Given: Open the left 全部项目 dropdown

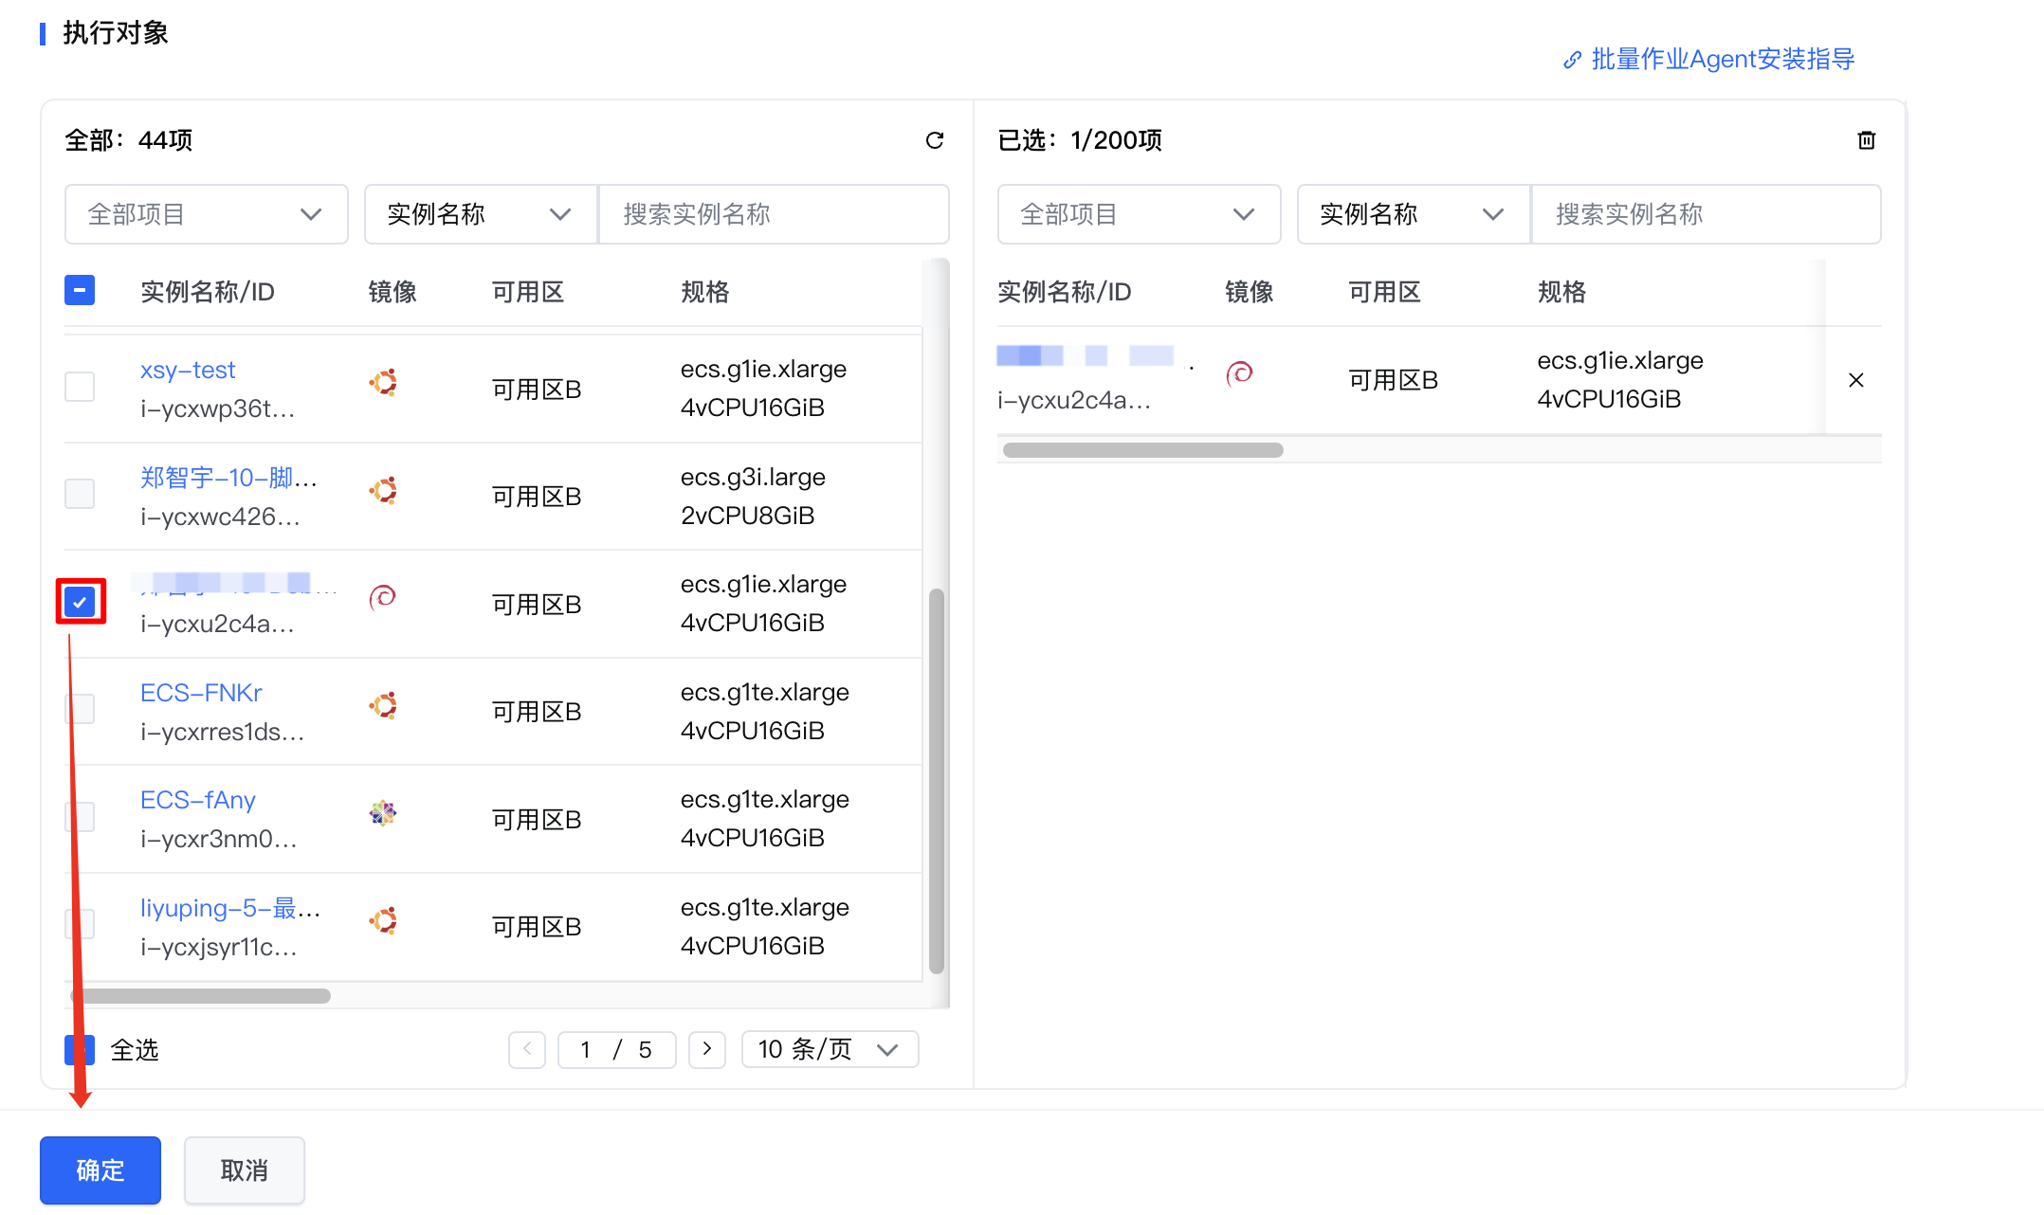Looking at the screenshot, I should point(206,214).
